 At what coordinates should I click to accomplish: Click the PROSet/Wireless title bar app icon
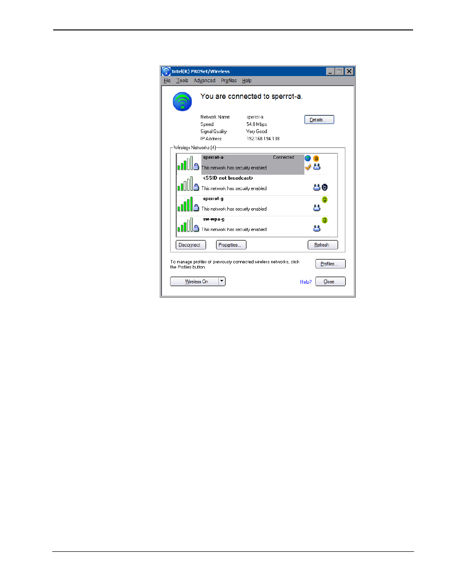point(166,71)
